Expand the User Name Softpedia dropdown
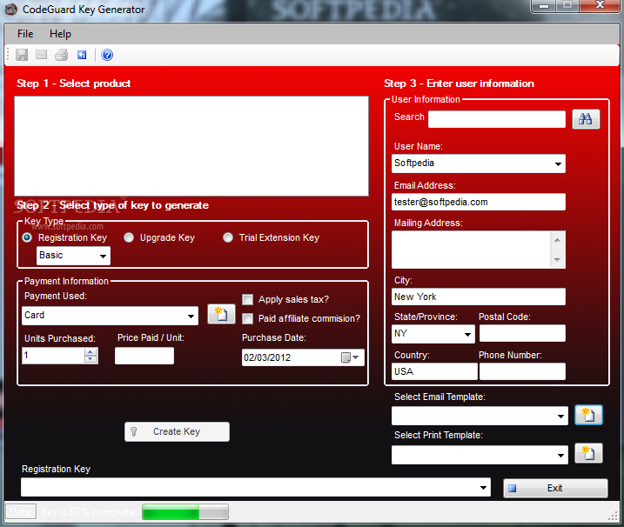Image resolution: width=624 pixels, height=527 pixels. click(559, 163)
